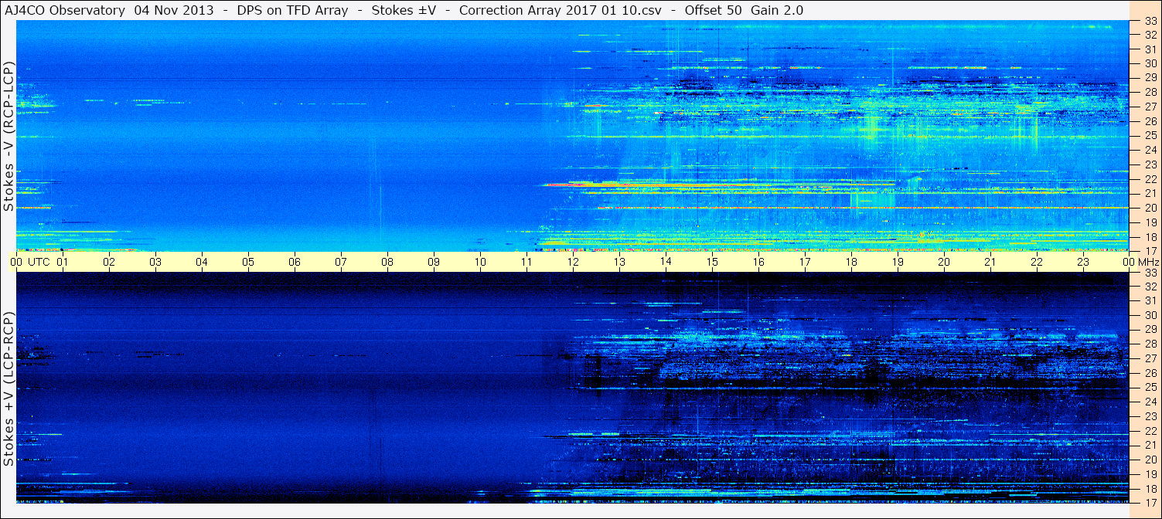
Task: Click 30 MHz label of Stokes +V panel
Action: click(1150, 315)
